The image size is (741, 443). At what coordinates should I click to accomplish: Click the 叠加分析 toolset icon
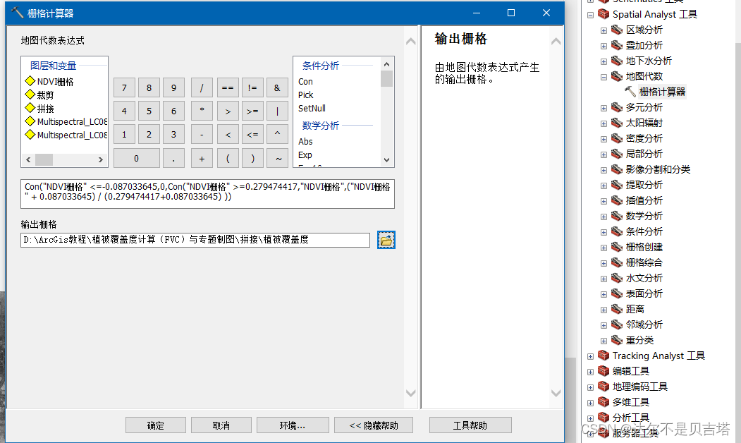tap(617, 45)
